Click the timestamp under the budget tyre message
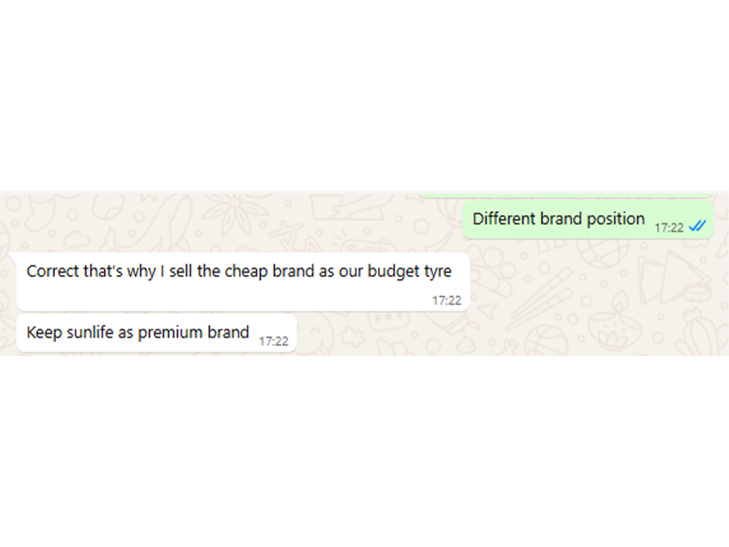 tap(446, 301)
